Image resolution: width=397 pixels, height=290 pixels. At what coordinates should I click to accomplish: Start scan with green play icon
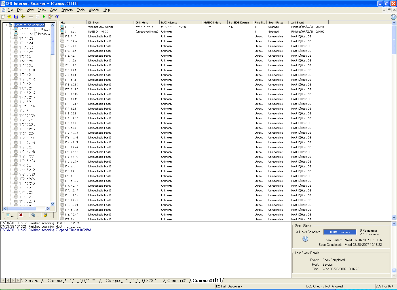click(x=44, y=17)
